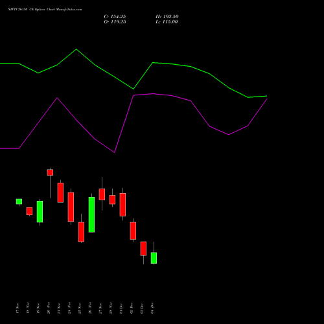
Task: Click the 24 Nov date label
Action: (x=69, y=308)
